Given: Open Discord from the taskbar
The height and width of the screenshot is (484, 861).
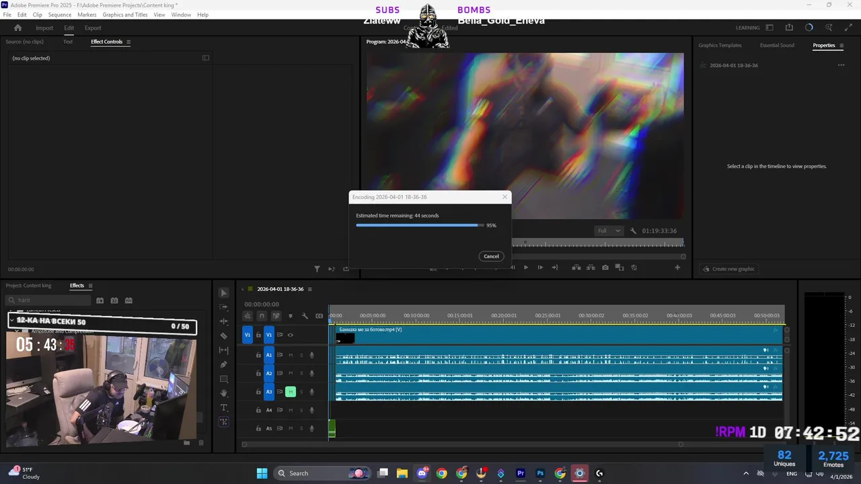Looking at the screenshot, I should tap(422, 473).
